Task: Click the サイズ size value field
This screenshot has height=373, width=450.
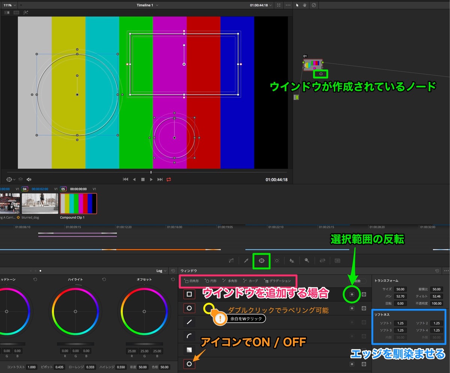Action: click(400, 289)
